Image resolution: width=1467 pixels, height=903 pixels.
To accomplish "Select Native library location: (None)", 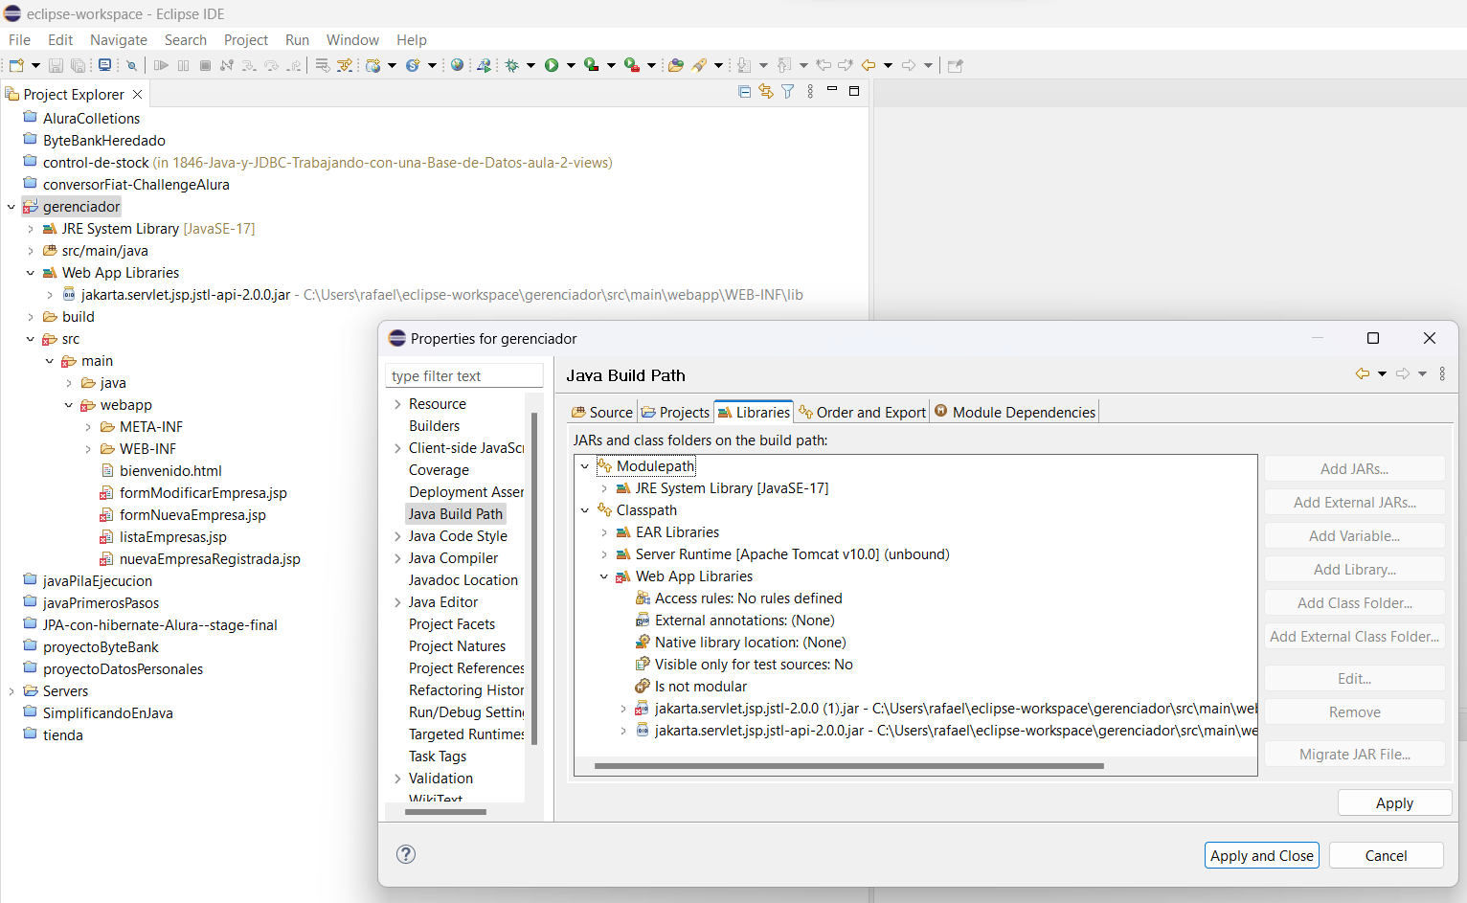I will 750,643.
